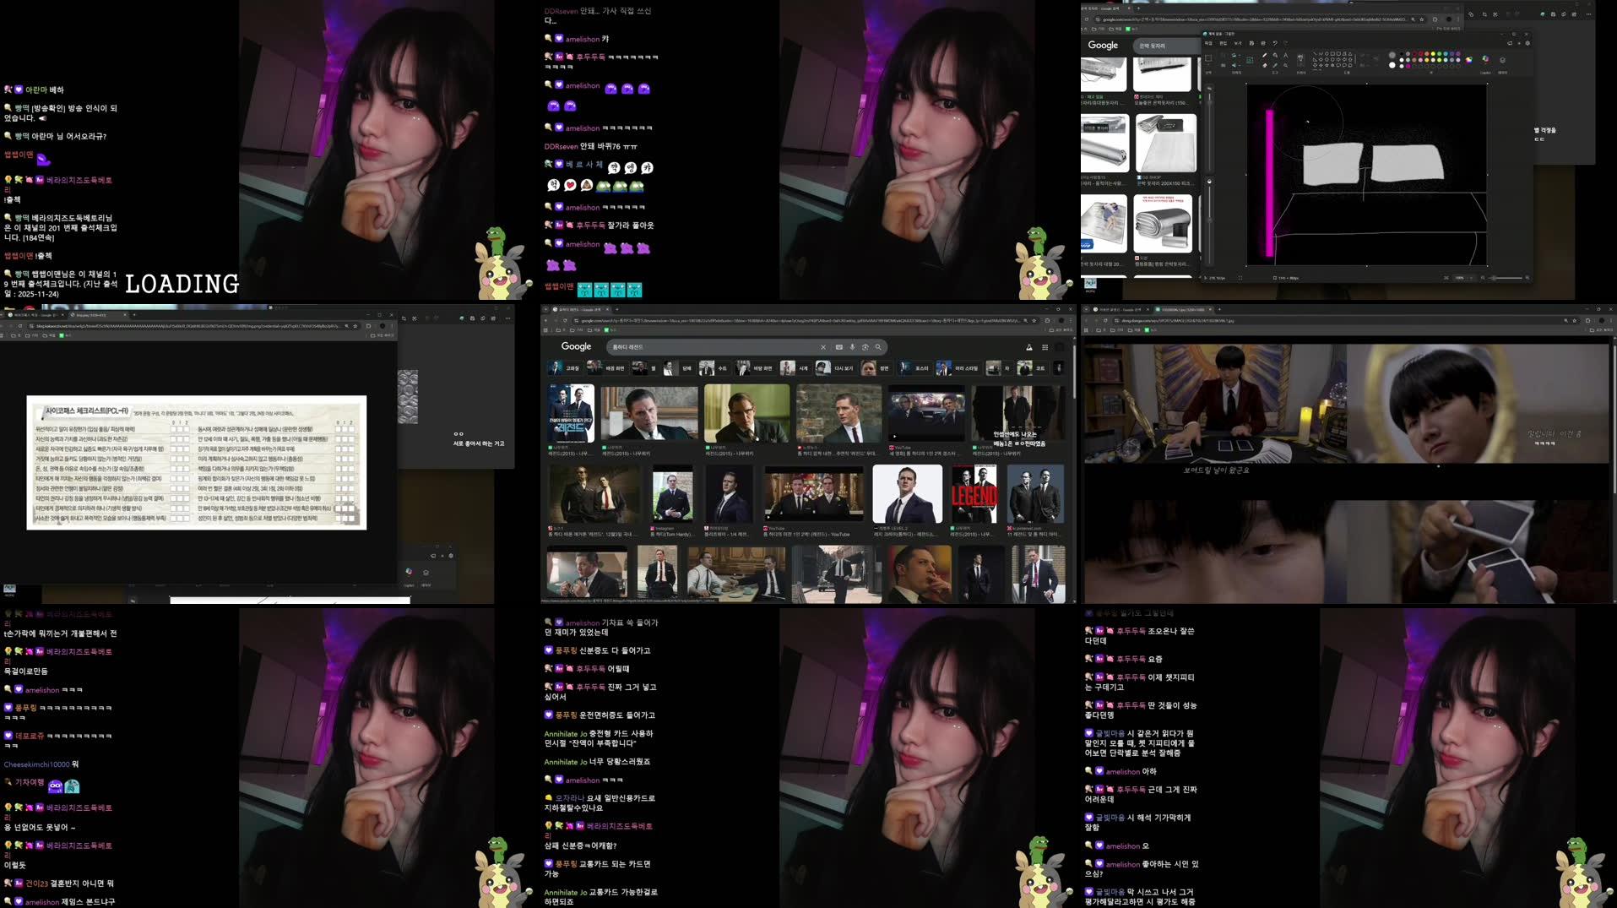The height and width of the screenshot is (908, 1617).
Task: Clear the search query with the X button
Action: pos(824,346)
